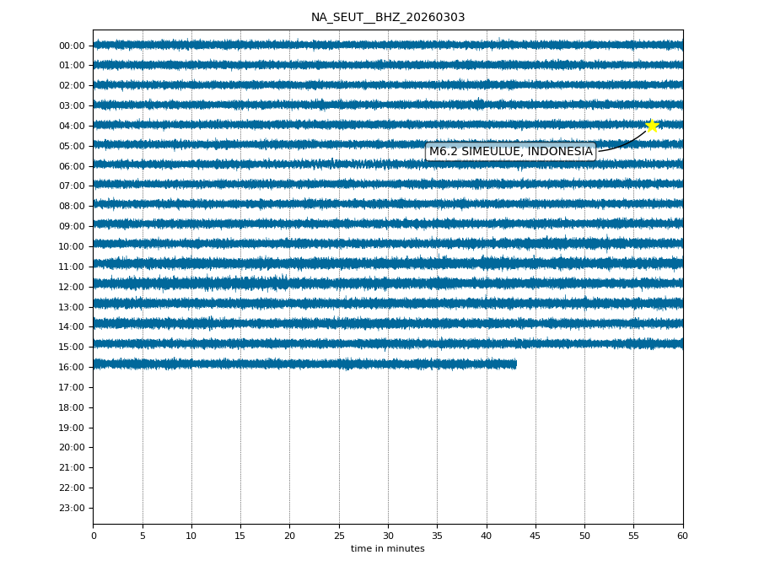Select the M6.2 SIMEULUE, INDONESIA annotation label
775x582 pixels.
pyautogui.click(x=510, y=152)
